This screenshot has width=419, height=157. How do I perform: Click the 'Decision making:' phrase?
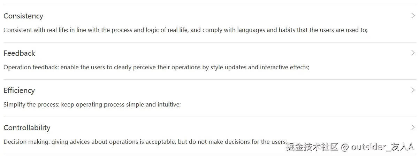click(x=26, y=142)
